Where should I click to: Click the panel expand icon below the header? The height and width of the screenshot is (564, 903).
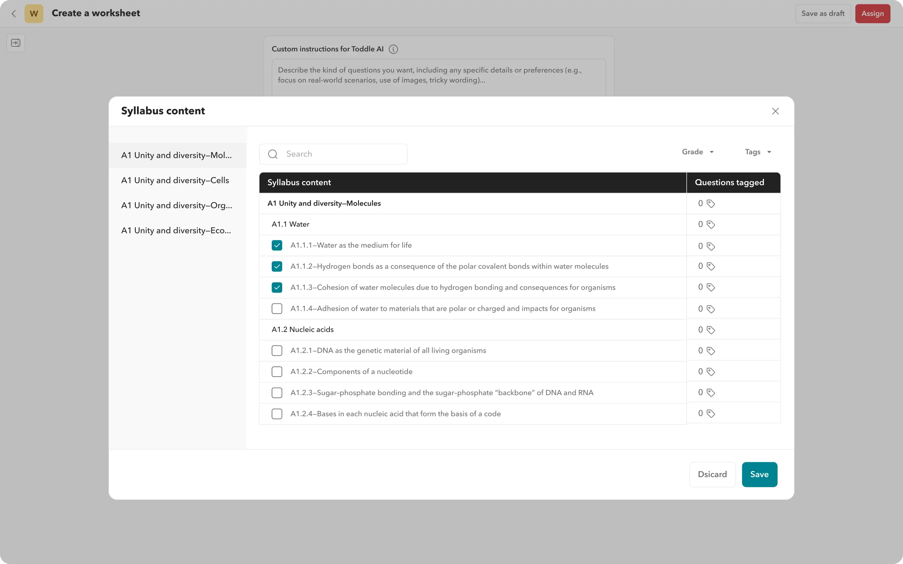(15, 43)
